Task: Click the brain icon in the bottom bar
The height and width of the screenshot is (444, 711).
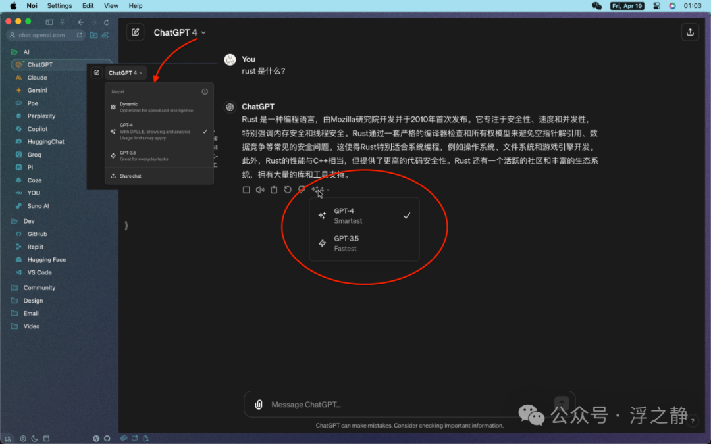Action: (x=124, y=439)
